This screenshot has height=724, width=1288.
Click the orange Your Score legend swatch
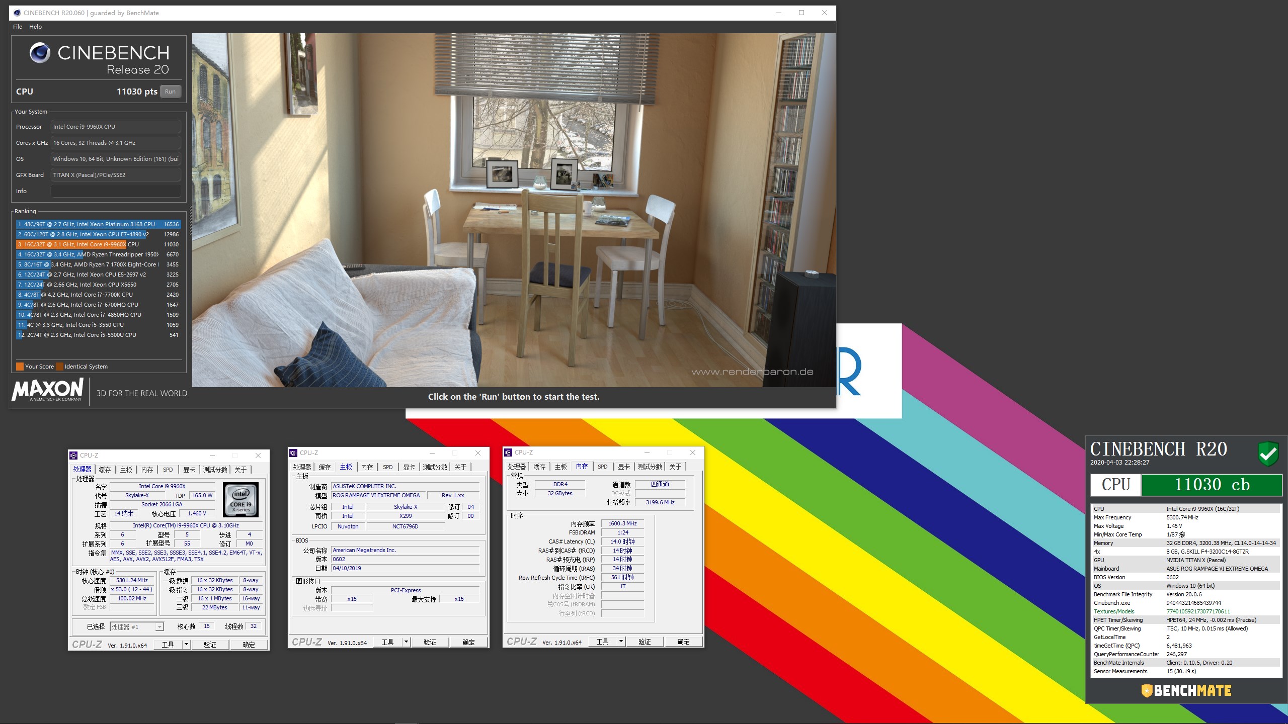[x=20, y=367]
